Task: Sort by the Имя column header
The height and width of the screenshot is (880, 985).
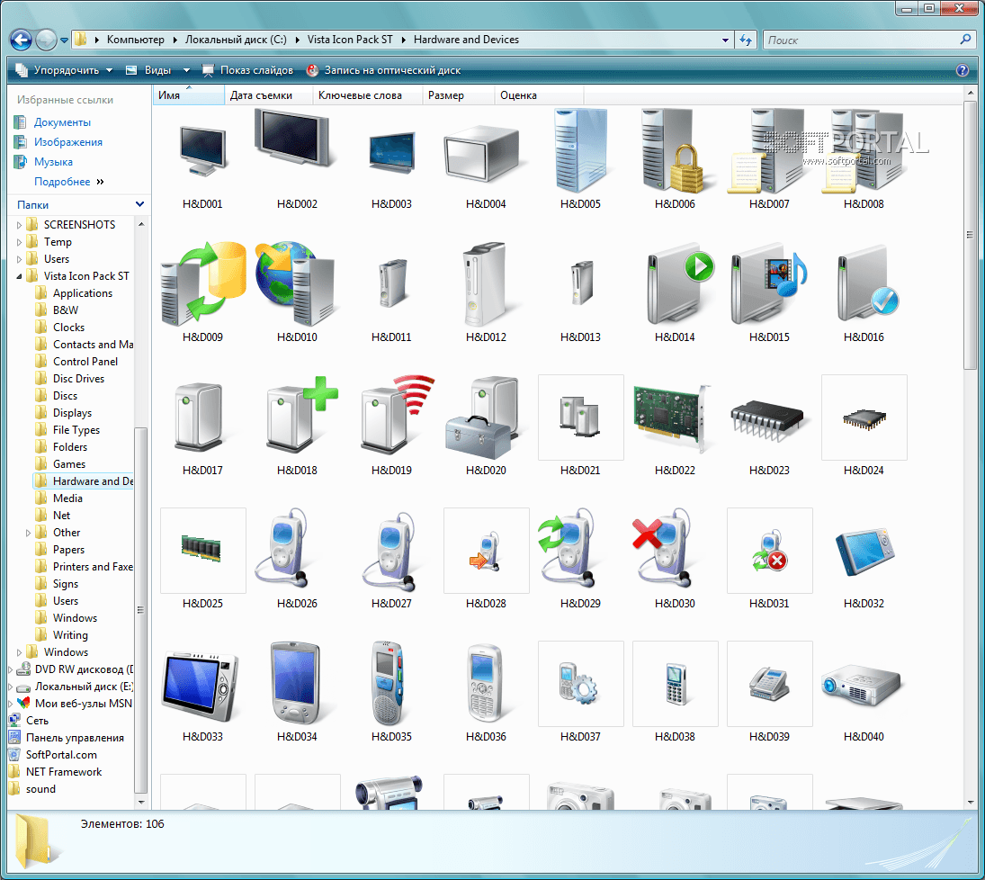Action: coord(189,94)
